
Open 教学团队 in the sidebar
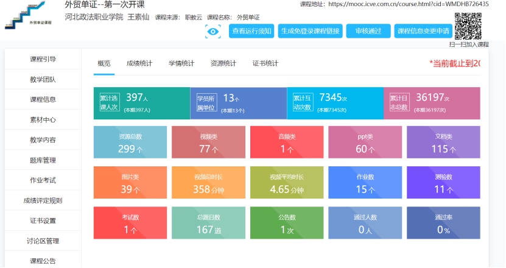point(43,79)
